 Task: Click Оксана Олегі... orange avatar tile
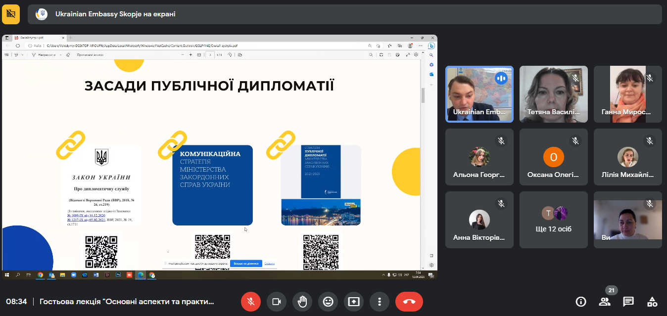pos(554,157)
